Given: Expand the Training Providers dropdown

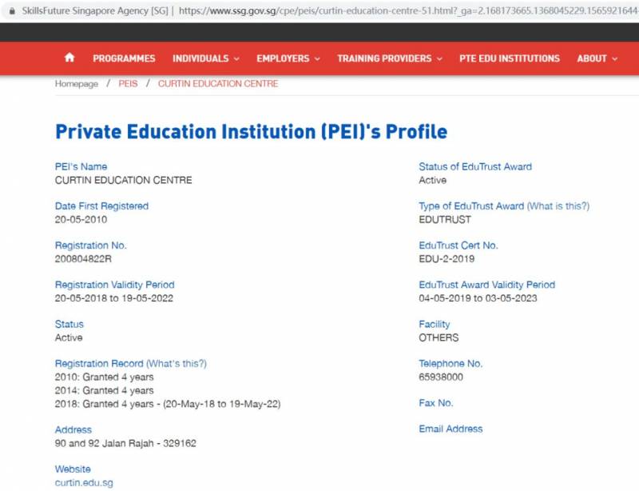Looking at the screenshot, I should click(x=389, y=58).
